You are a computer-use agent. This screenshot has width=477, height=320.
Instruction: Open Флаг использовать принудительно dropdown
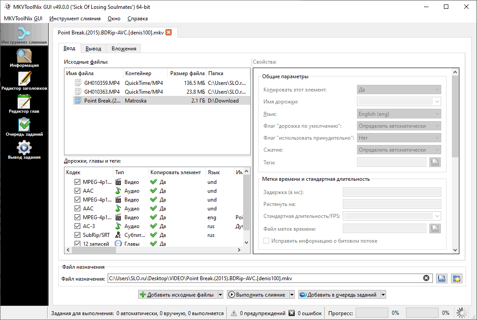399,138
